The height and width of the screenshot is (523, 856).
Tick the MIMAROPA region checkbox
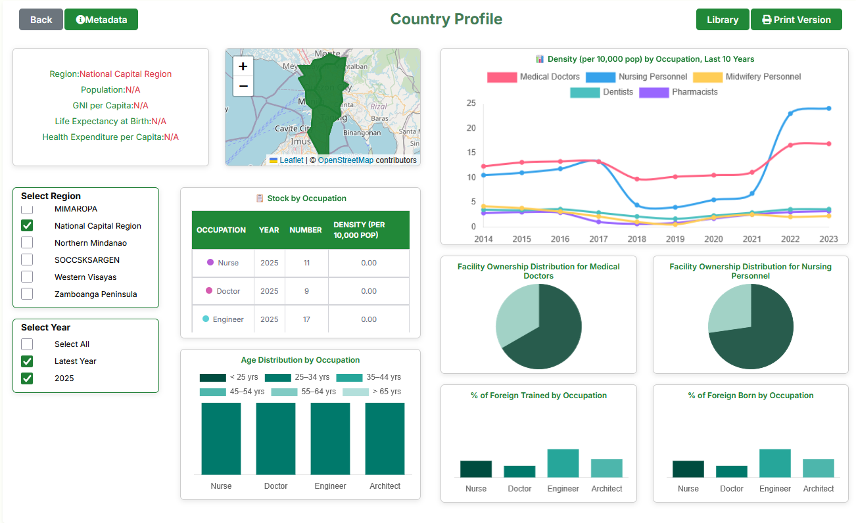pyautogui.click(x=27, y=209)
